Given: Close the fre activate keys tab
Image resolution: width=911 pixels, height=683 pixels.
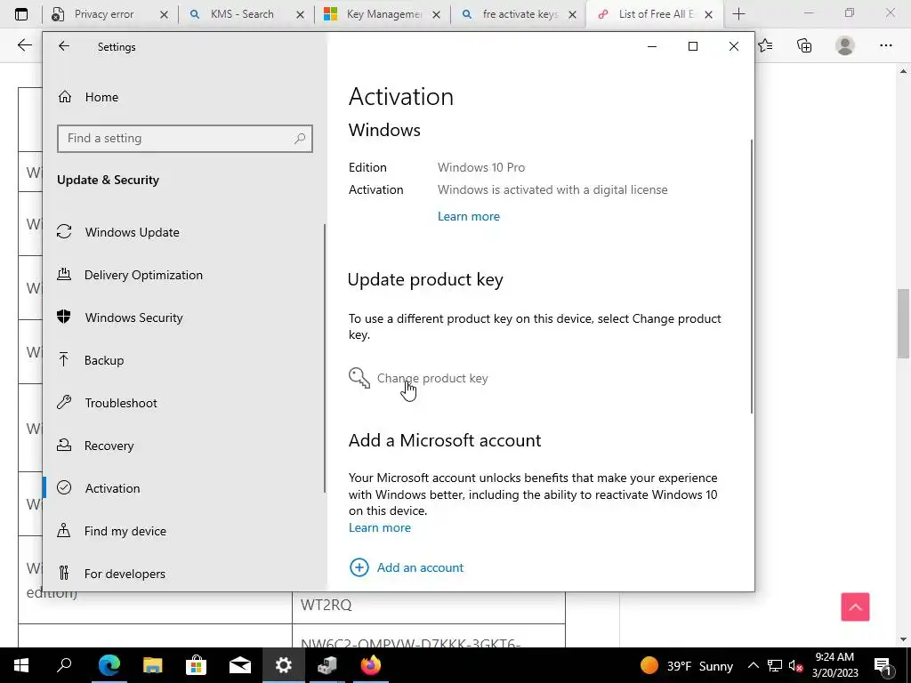Looking at the screenshot, I should [572, 14].
